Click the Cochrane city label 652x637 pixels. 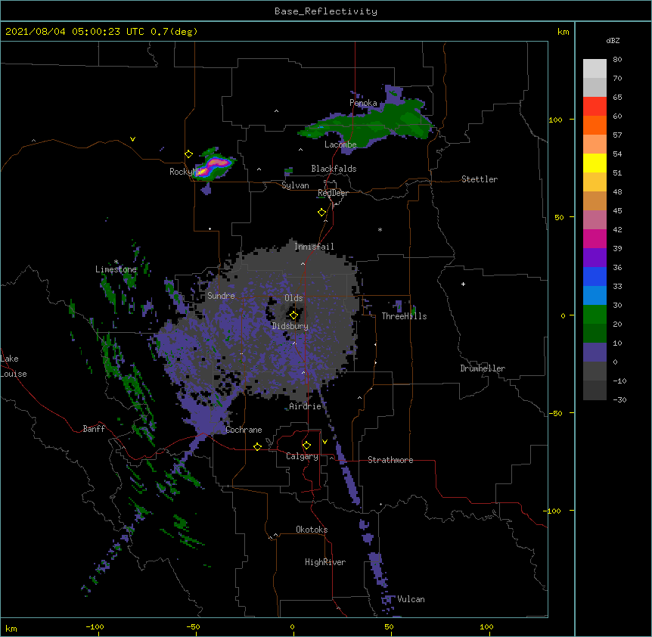click(244, 430)
